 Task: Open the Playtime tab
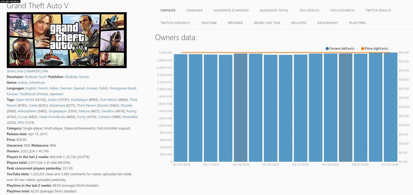tap(357, 23)
